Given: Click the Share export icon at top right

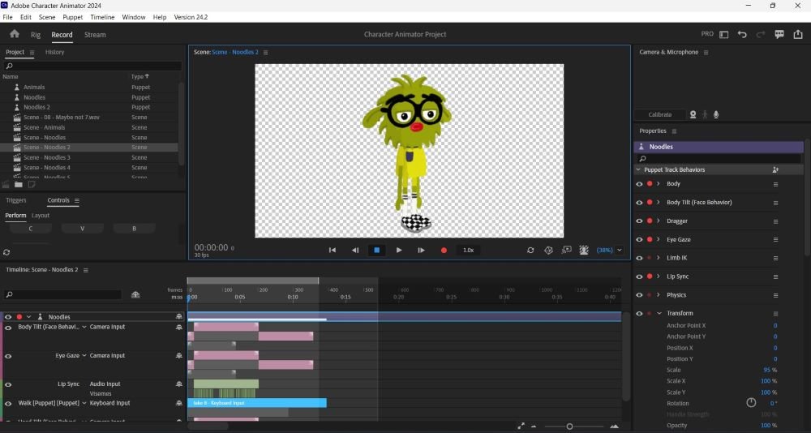Looking at the screenshot, I should coord(798,34).
